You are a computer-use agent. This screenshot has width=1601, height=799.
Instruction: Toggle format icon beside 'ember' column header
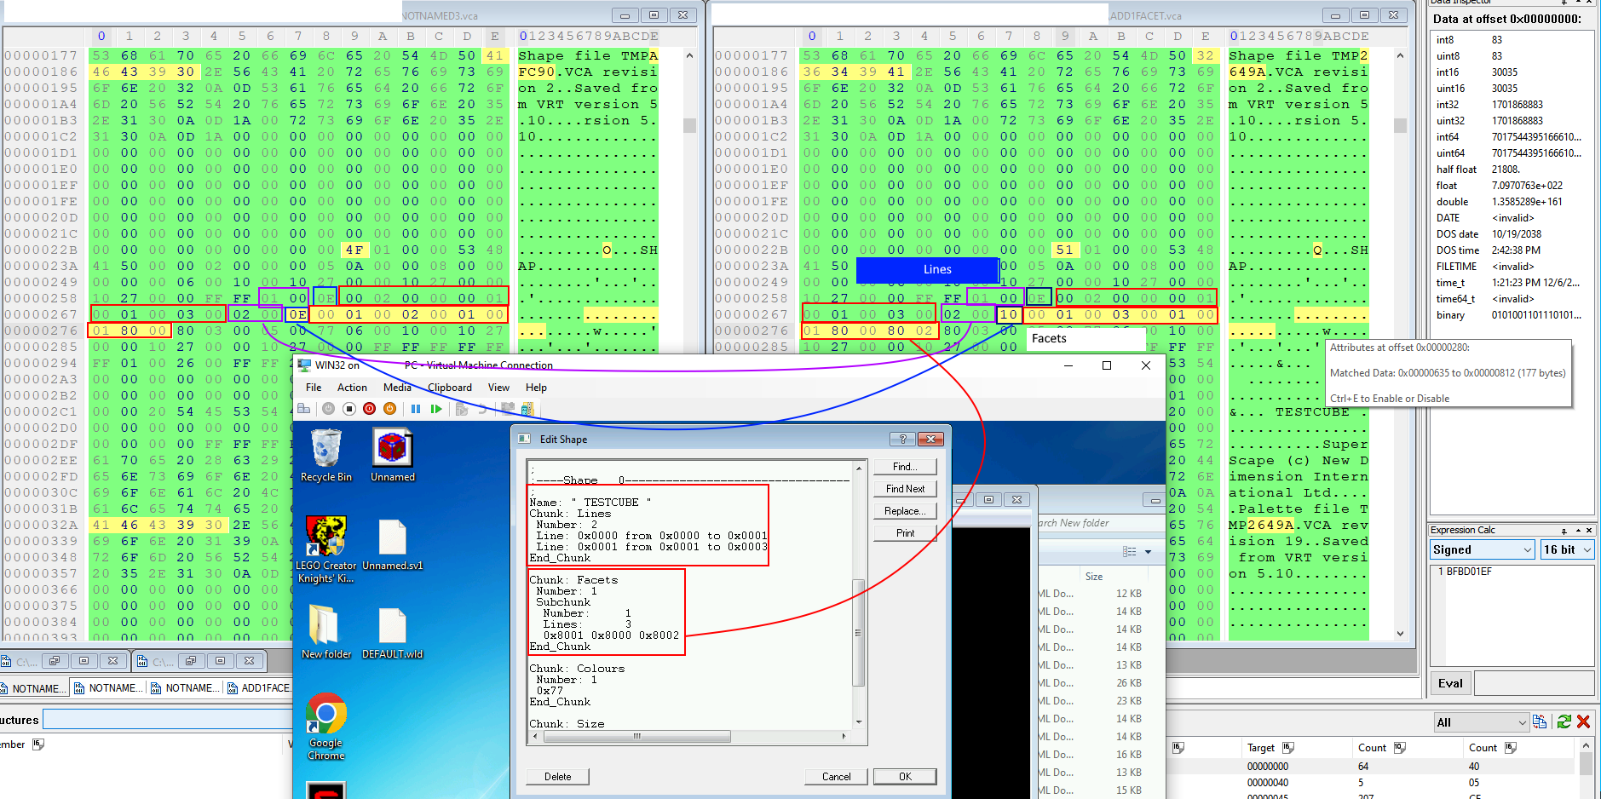38,744
